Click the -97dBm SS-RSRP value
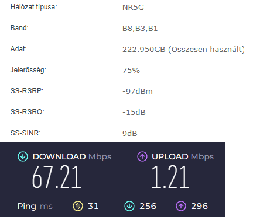Viewport: 253px width, 223px height. (138, 92)
